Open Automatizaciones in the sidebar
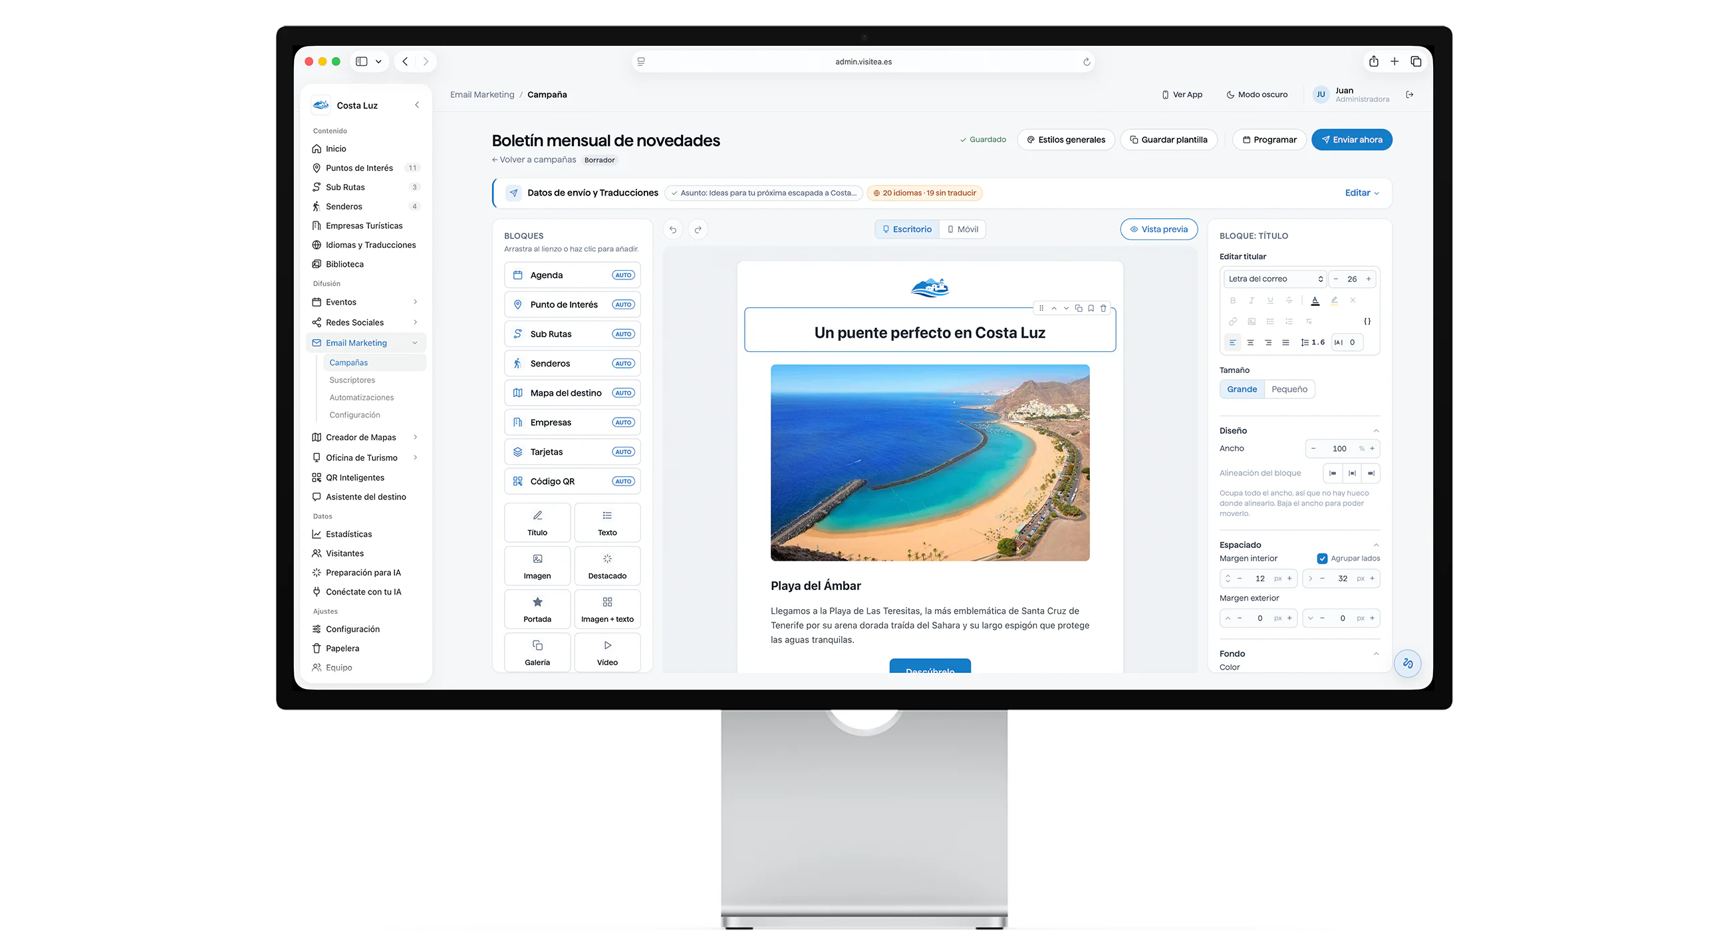The height and width of the screenshot is (931, 1729). pos(361,398)
